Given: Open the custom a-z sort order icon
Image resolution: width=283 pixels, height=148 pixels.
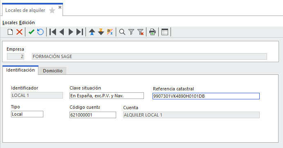Looking at the screenshot, I should point(110,32).
